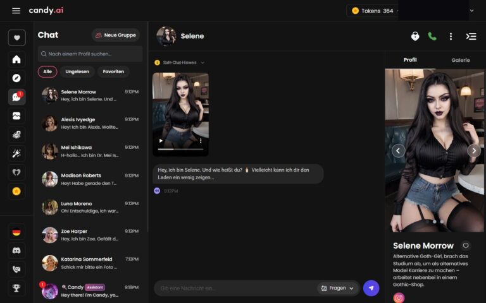
Task: Click the padlock icon in chat header
Action: pyautogui.click(x=415, y=36)
